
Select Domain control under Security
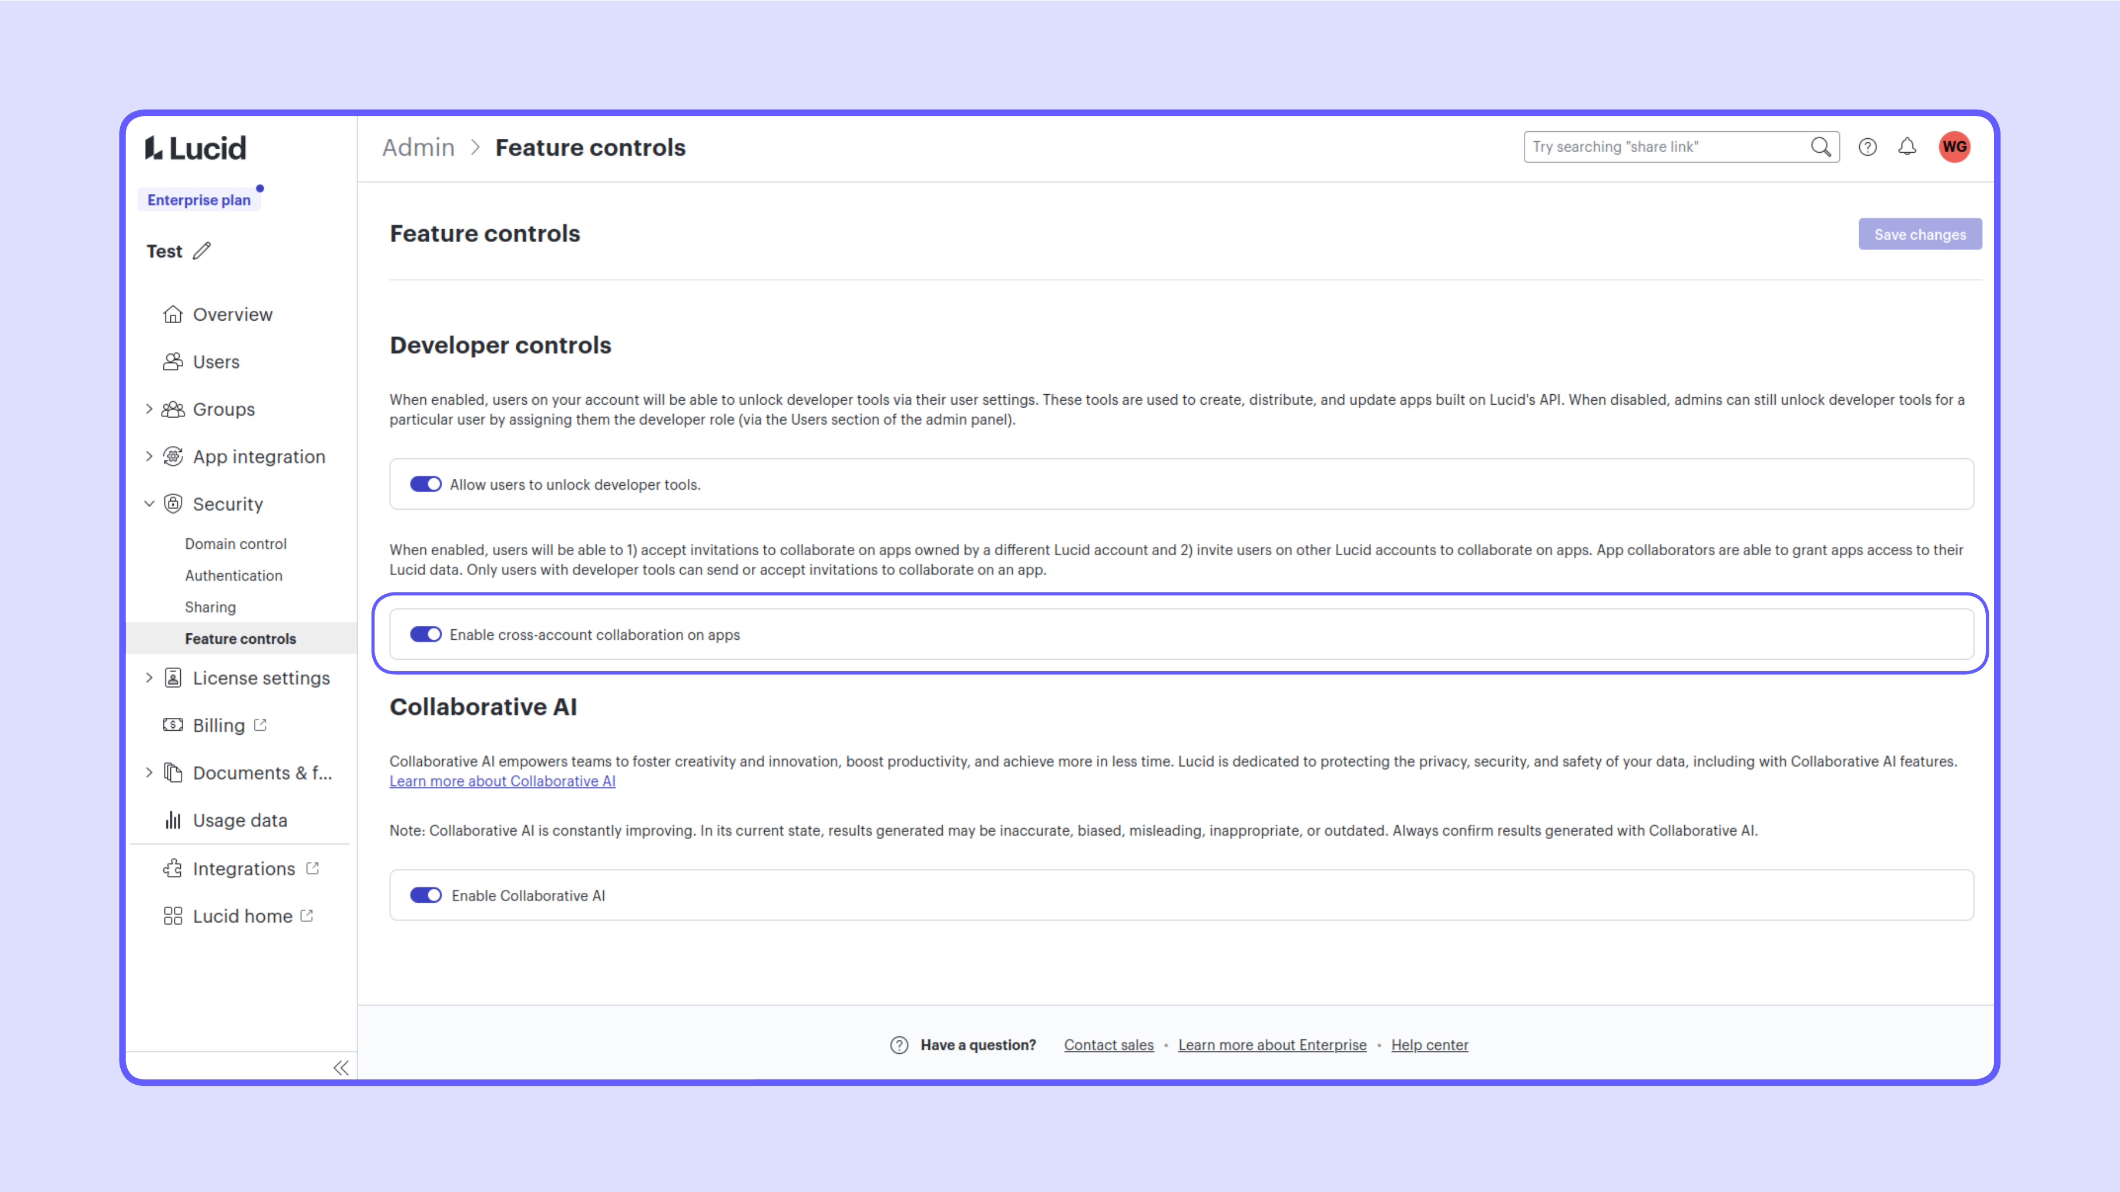pos(235,543)
